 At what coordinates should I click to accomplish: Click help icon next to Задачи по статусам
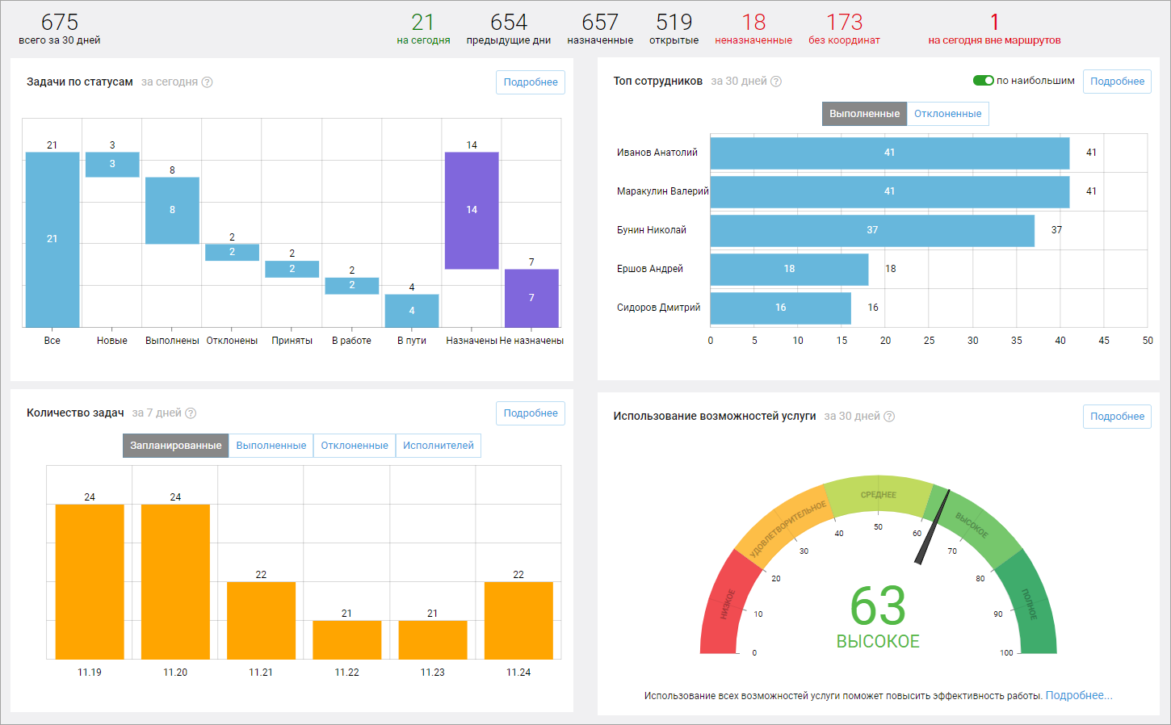click(207, 82)
